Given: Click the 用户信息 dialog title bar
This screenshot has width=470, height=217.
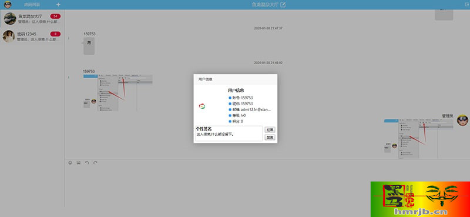Looking at the screenshot, I should (x=236, y=79).
